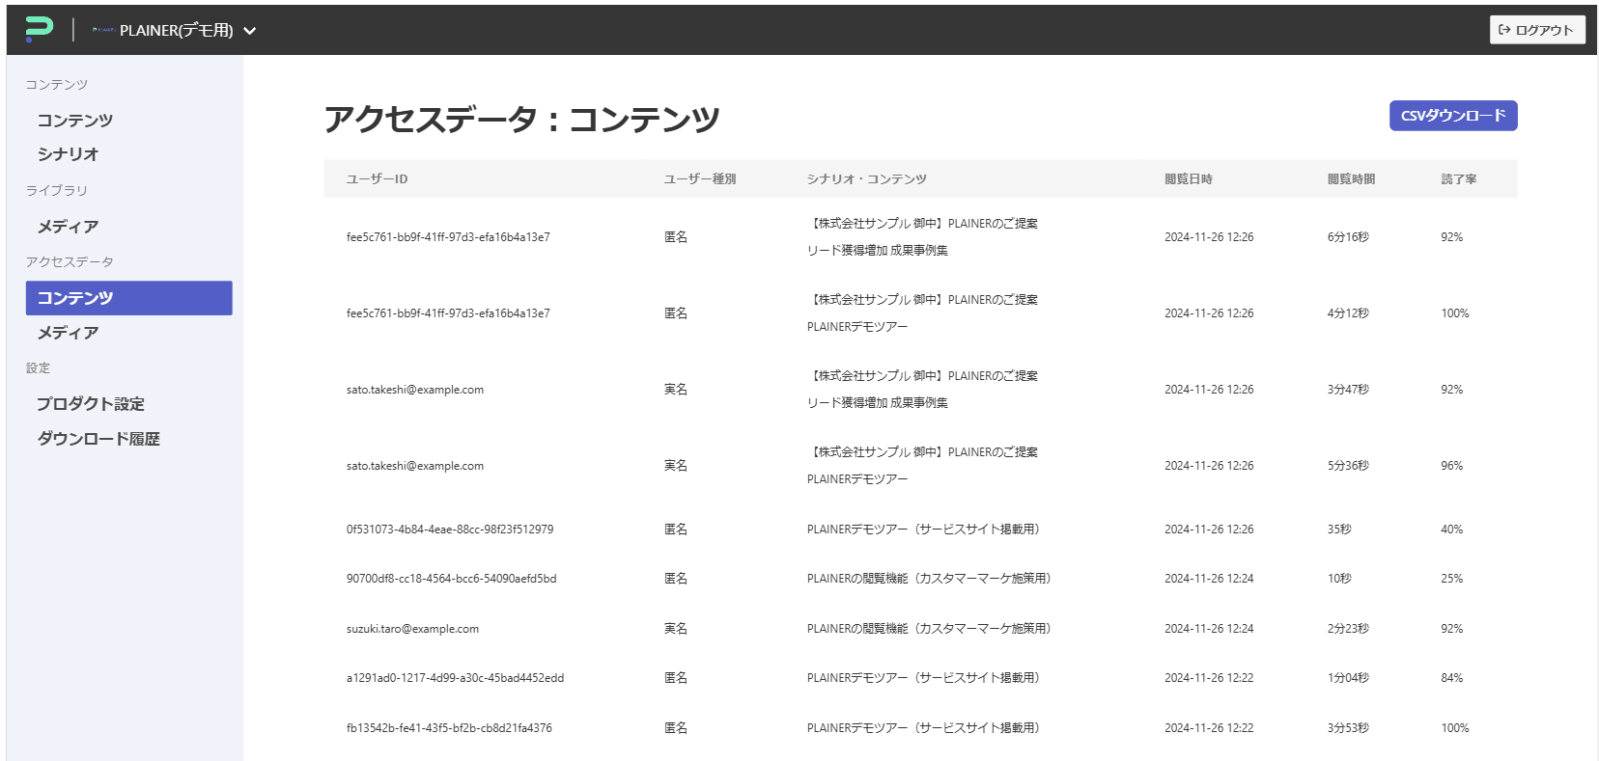Click the ユーザー種別 column header

[x=700, y=179]
